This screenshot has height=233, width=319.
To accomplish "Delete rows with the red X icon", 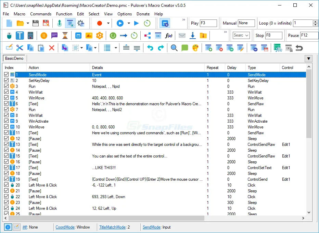I will [52, 48].
